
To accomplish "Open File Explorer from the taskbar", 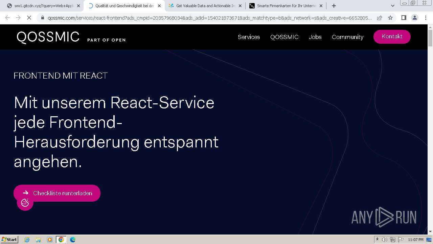I will [x=38, y=240].
